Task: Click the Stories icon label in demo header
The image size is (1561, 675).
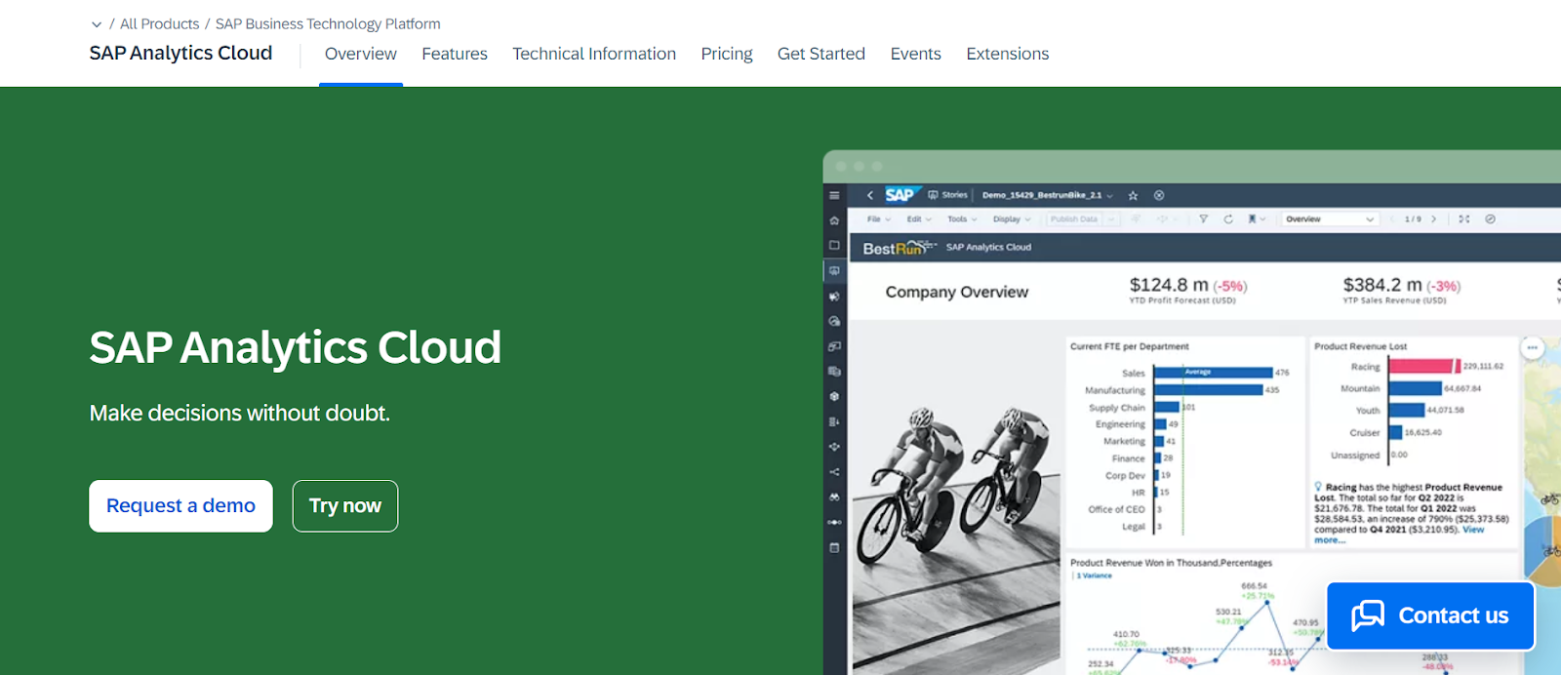Action: pyautogui.click(x=947, y=195)
